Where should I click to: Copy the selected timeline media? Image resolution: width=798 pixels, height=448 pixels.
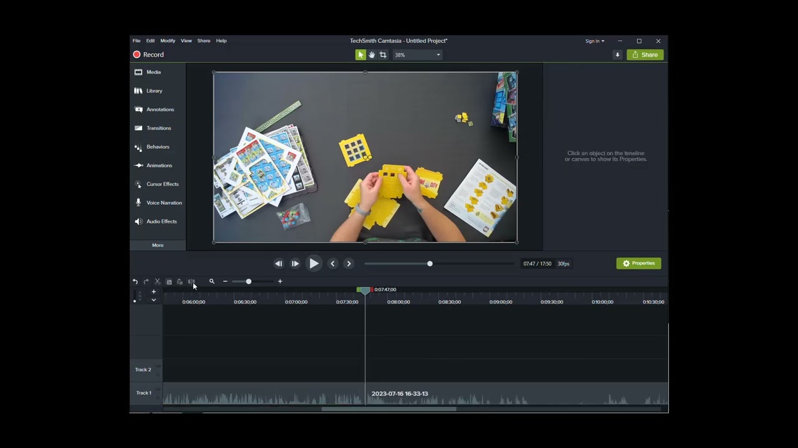169,282
